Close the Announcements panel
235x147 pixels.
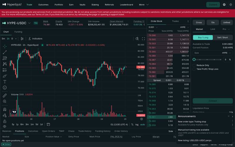tap(229, 116)
